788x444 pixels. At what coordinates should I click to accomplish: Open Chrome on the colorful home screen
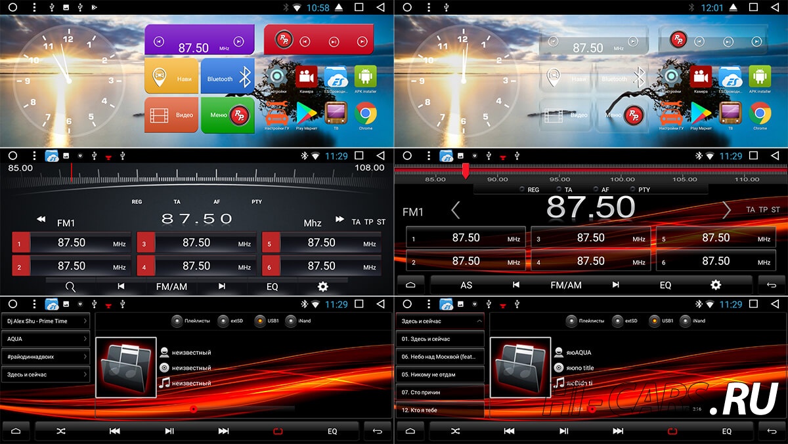click(365, 114)
